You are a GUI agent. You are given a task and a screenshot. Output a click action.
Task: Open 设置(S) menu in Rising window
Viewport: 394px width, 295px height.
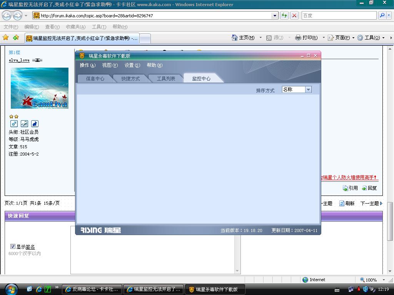pyautogui.click(x=132, y=65)
